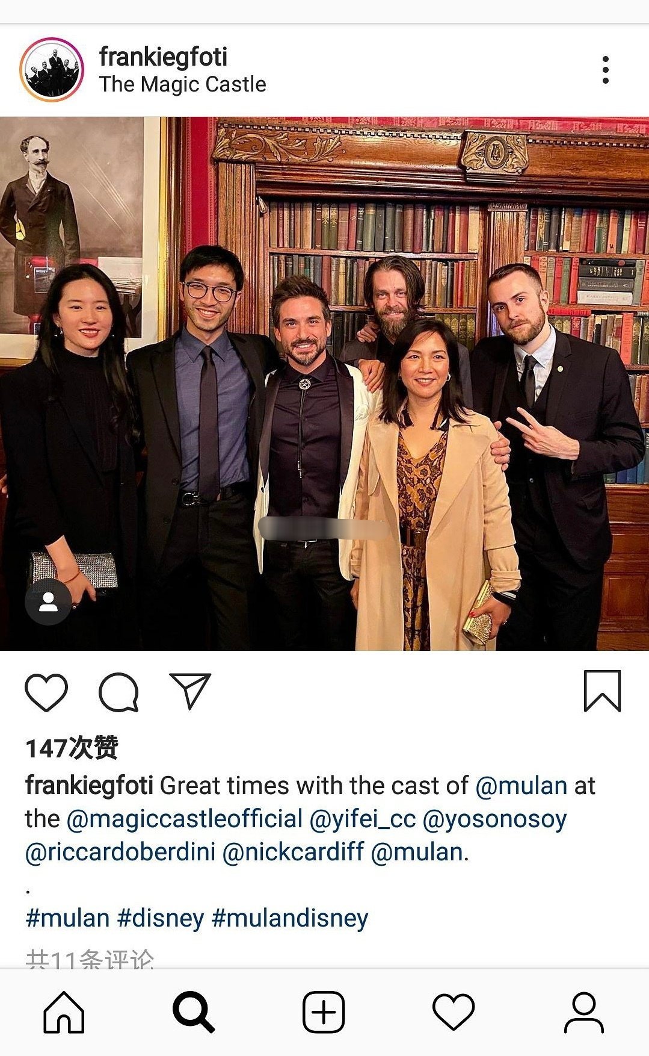Open @yifei_cc mention link
The width and height of the screenshot is (649, 1056).
coord(362,819)
